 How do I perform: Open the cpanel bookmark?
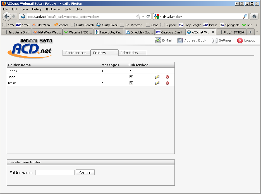click(61, 25)
